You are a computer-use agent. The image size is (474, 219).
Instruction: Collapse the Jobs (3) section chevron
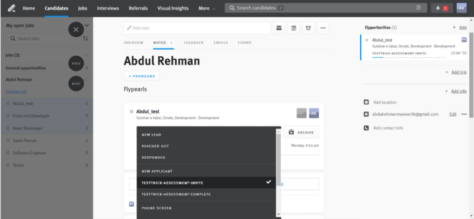click(x=85, y=55)
